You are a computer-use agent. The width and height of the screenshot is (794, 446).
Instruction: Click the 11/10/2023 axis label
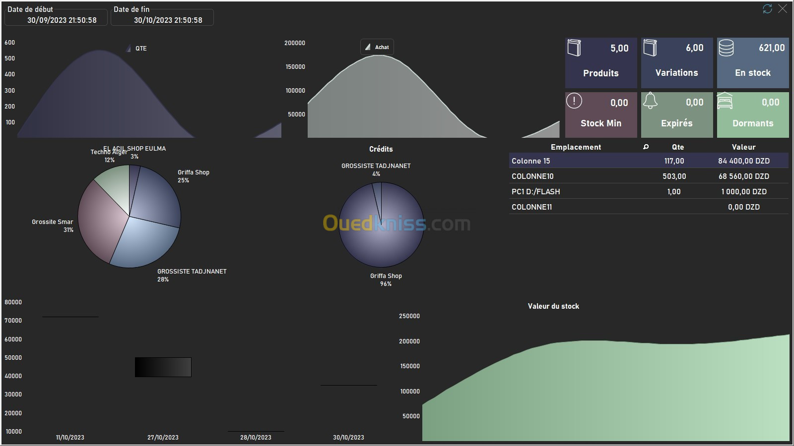(x=70, y=438)
